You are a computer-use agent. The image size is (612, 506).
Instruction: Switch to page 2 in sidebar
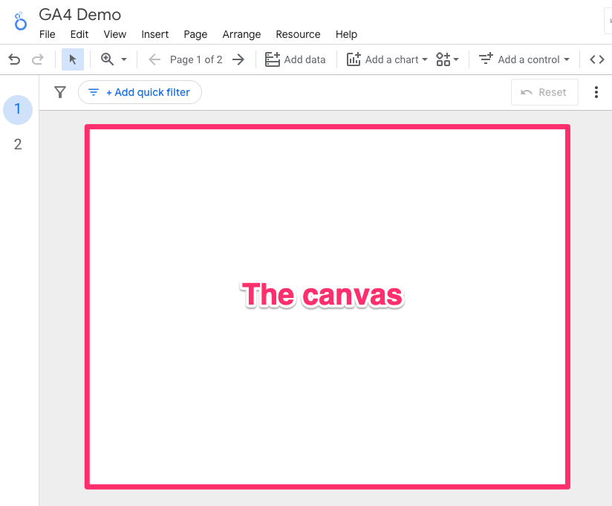pos(18,144)
